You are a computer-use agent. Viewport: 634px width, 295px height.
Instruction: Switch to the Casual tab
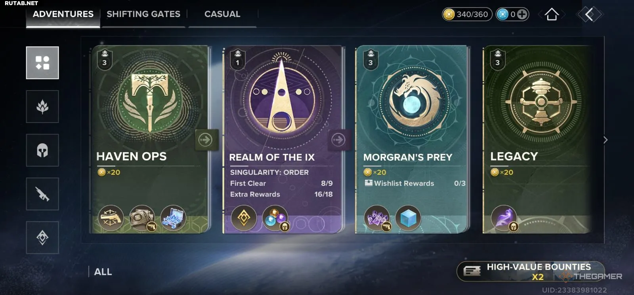[222, 14]
